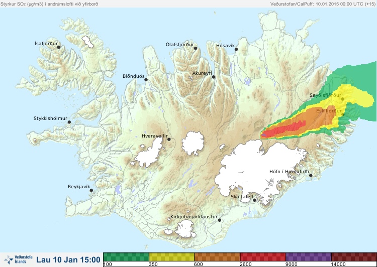
Task: Click the Lau 10 Jan 15:00 timestamp
Action: point(68,259)
